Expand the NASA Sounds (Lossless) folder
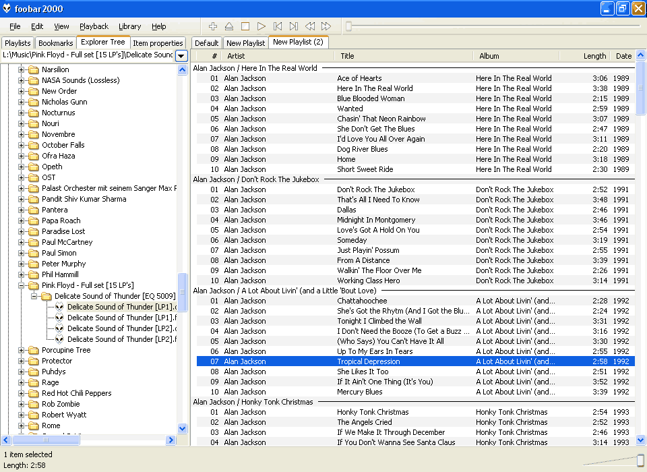 (x=21, y=80)
